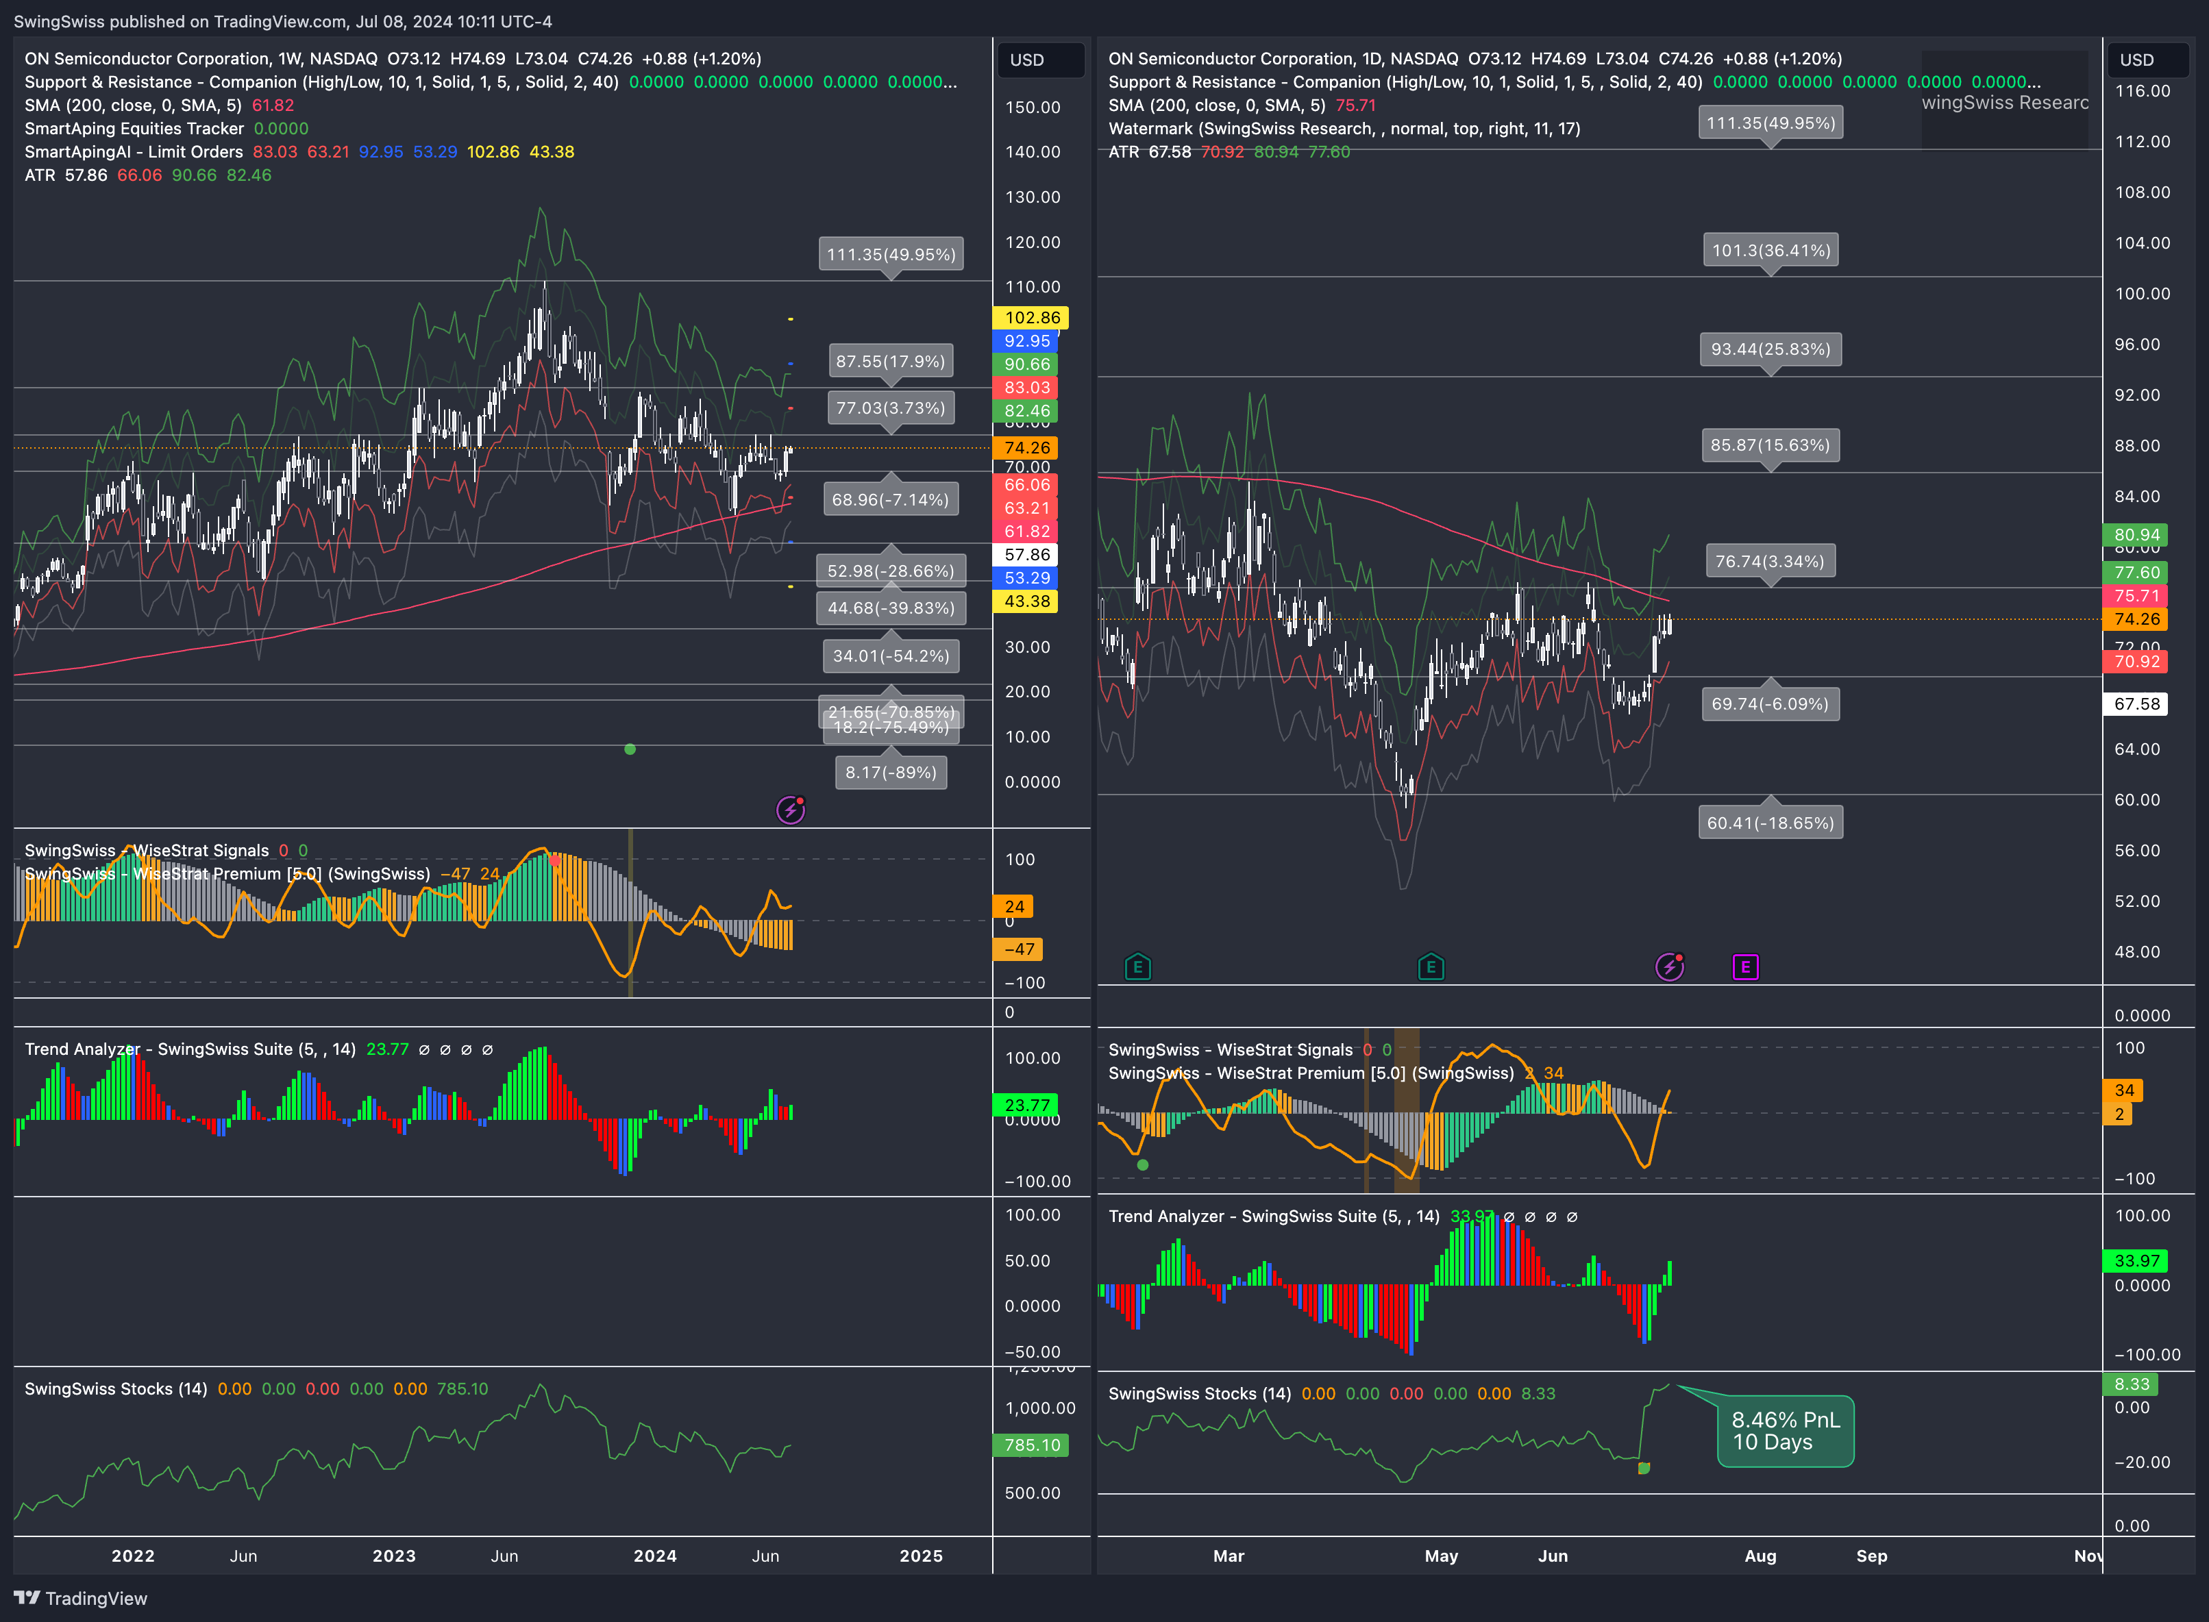This screenshot has width=2209, height=1622.
Task: Click the earnings E icon near May on daily chart
Action: click(x=1431, y=967)
